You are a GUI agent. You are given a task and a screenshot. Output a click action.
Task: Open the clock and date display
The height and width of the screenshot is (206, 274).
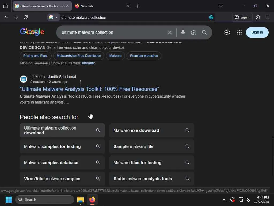[261, 200]
